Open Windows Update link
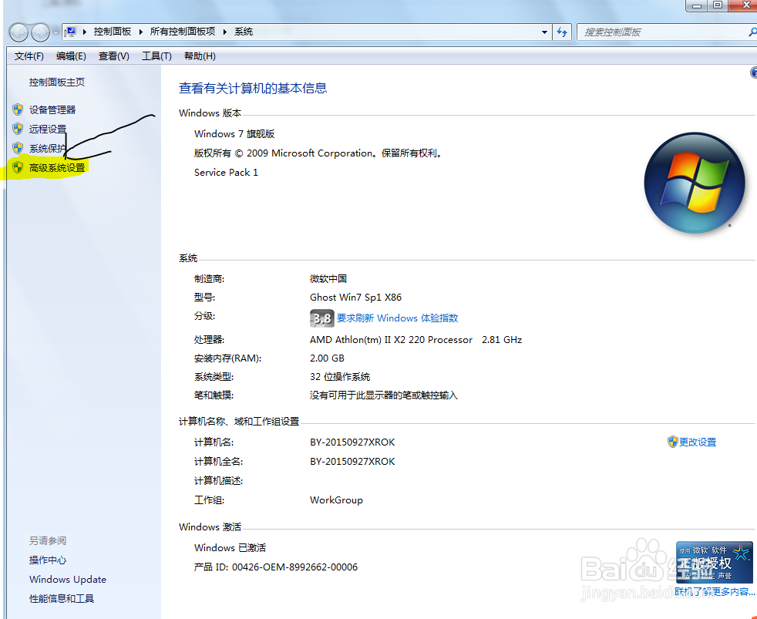Viewport: 757px width, 619px height. 68,580
